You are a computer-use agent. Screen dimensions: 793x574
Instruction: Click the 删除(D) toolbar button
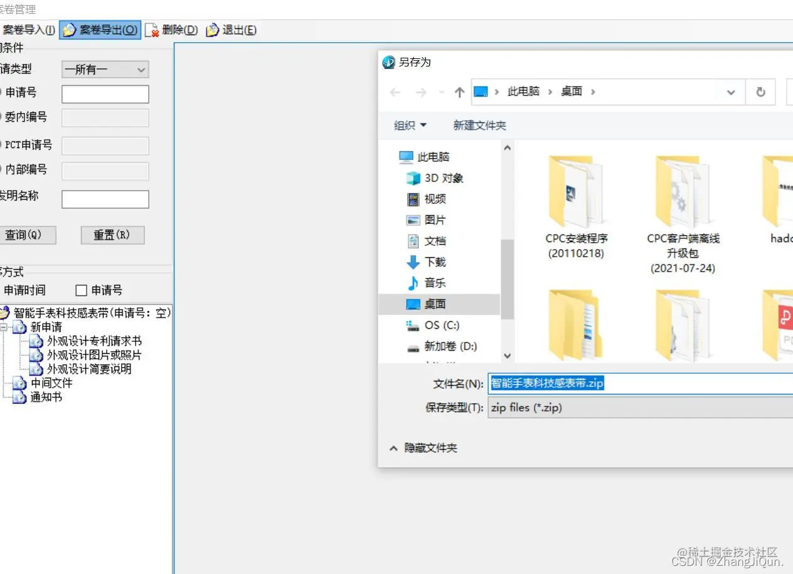171,29
